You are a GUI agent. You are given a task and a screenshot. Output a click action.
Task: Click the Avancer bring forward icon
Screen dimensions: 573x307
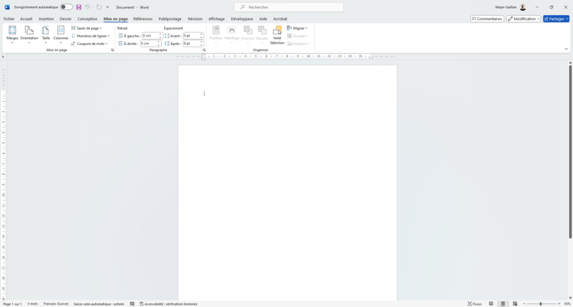[x=248, y=35]
